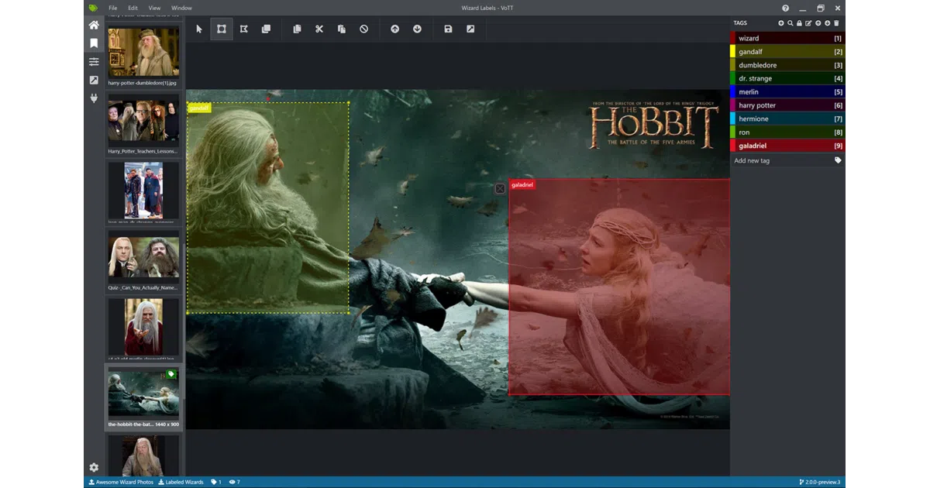Click the Copy Rectangle tool

coord(267,29)
